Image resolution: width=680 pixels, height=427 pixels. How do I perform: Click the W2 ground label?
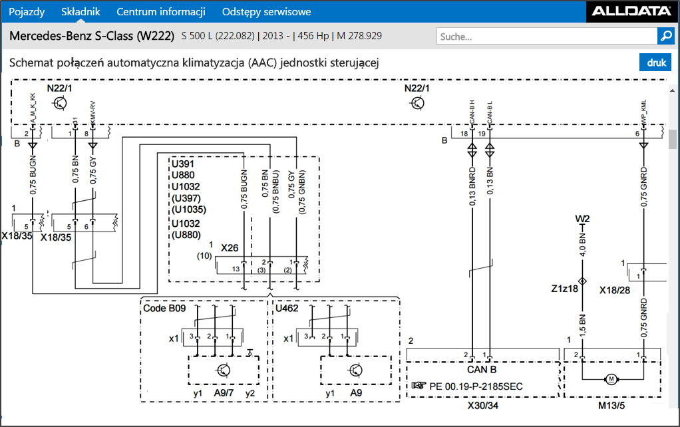click(x=582, y=219)
